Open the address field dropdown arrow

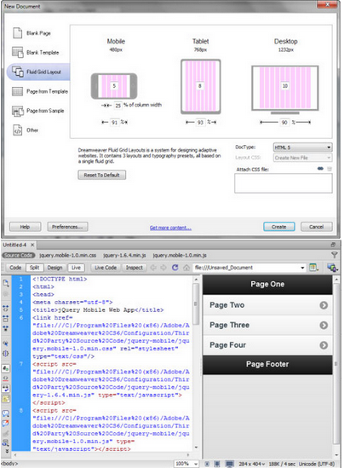302,268
